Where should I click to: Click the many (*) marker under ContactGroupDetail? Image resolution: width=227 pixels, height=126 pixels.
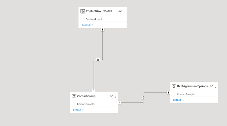(x=103, y=30)
